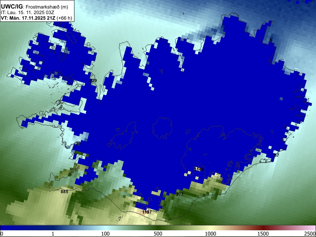The image size is (316, 237).
Task: Click the 0 tick on the color scale
Action: tap(2, 234)
